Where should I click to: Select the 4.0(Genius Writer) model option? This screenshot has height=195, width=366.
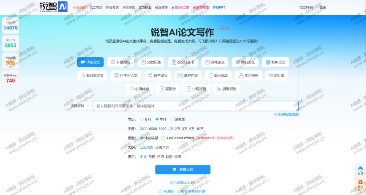tap(164, 138)
